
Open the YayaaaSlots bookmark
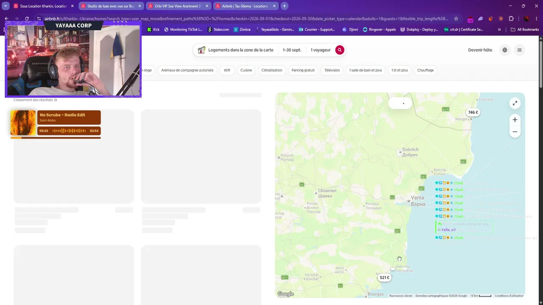coord(275,30)
